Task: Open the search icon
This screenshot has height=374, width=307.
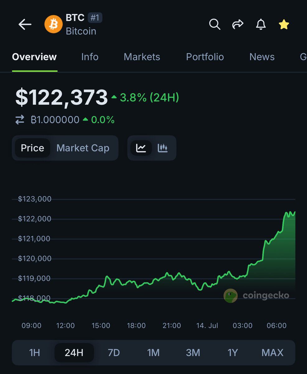Action: 215,24
